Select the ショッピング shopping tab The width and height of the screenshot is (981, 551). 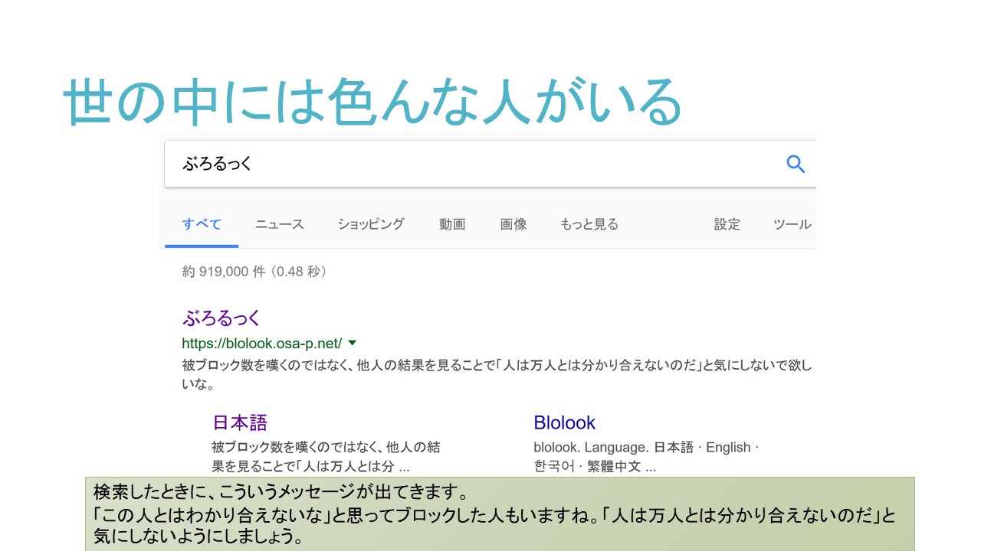pos(370,223)
